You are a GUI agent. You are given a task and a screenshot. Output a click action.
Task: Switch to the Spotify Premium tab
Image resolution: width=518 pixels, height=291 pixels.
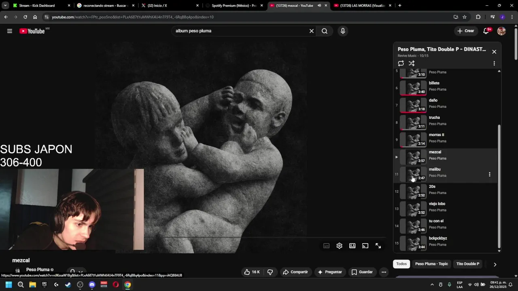234,6
